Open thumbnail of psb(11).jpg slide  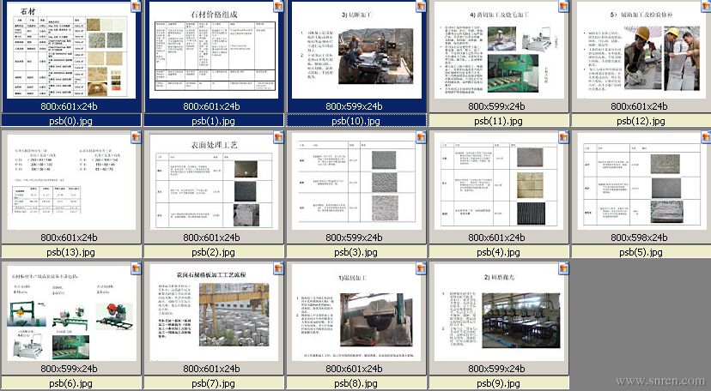pyautogui.click(x=498, y=51)
